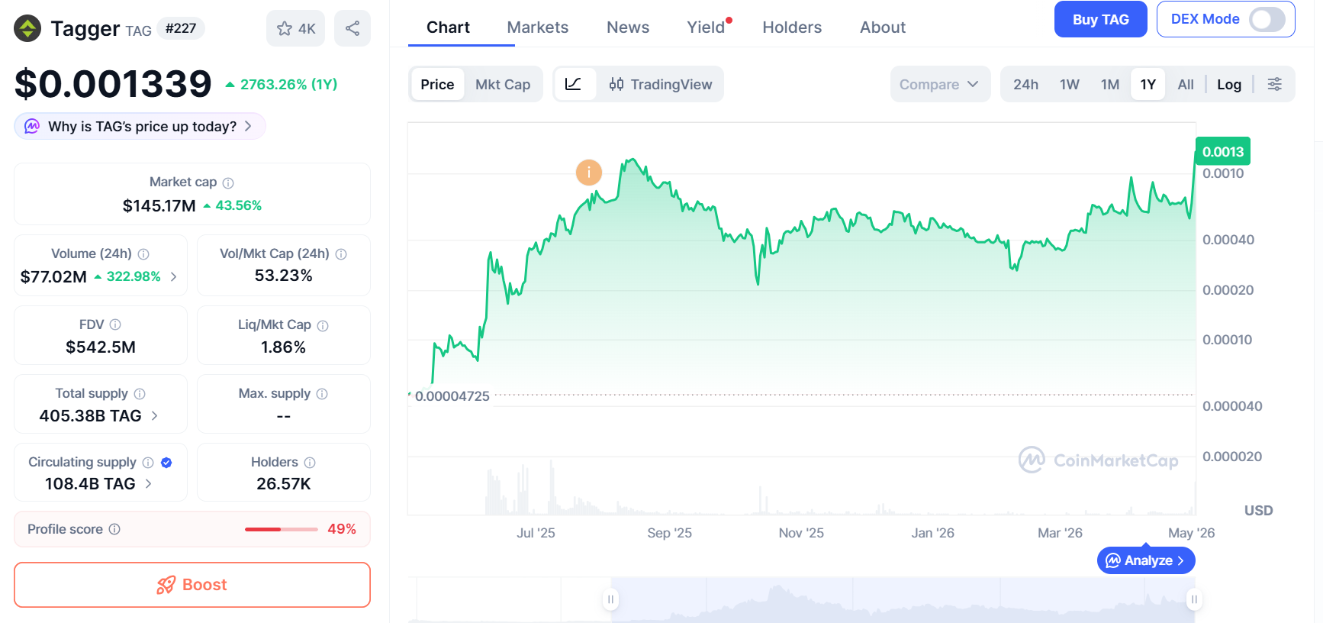Click the 0.0013 current price label
The height and width of the screenshot is (623, 1323).
point(1223,151)
